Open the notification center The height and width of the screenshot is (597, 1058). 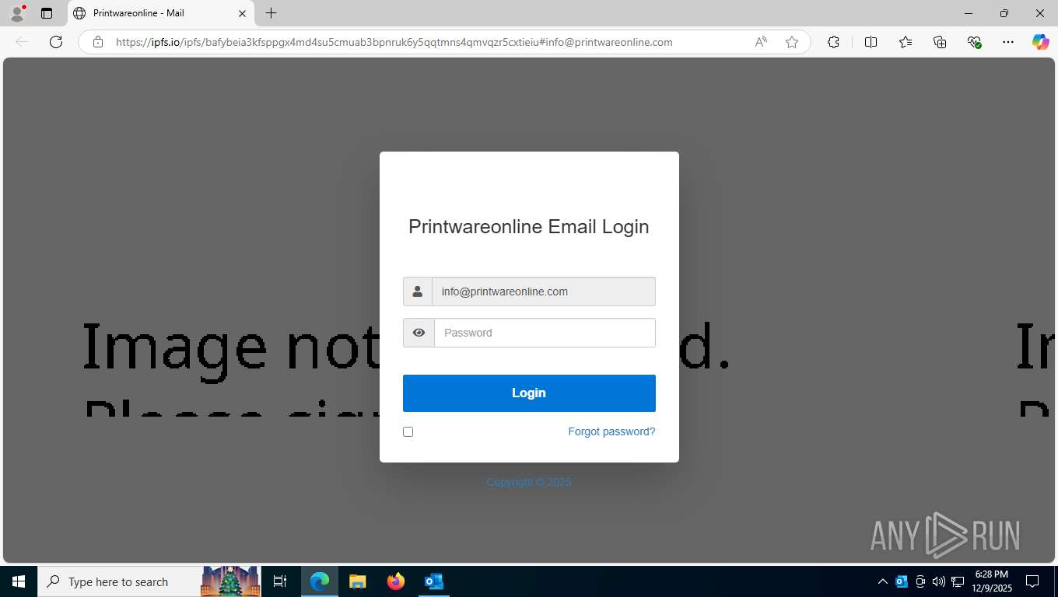click(x=1032, y=581)
